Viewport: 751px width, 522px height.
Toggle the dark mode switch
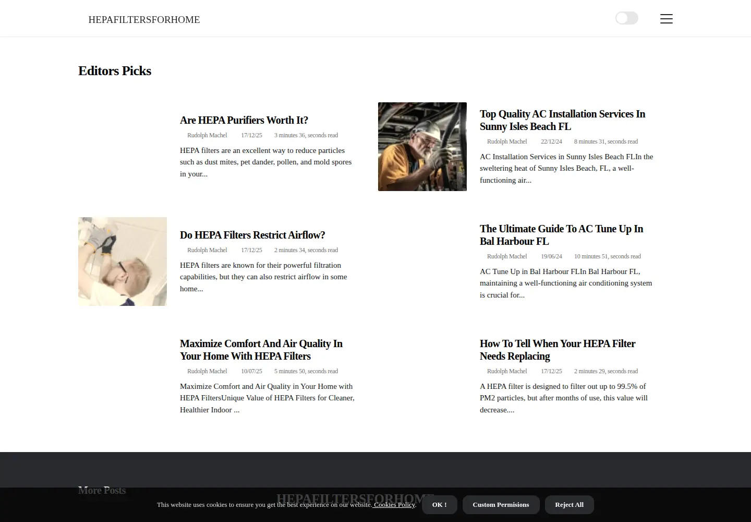point(627,18)
